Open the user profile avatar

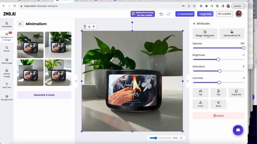click(x=239, y=14)
